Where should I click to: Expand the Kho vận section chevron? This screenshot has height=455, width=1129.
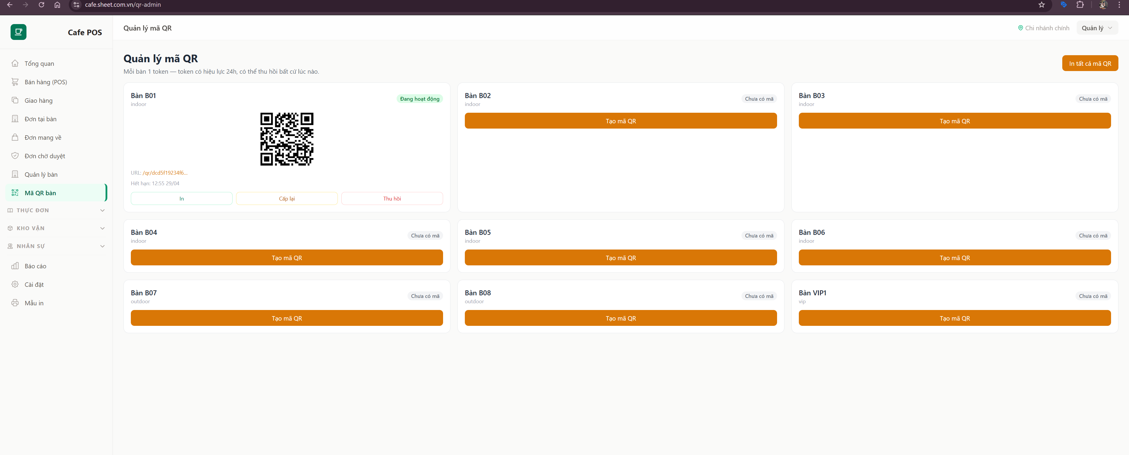(x=103, y=228)
